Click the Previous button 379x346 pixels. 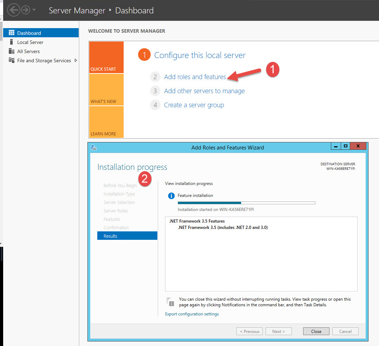coord(249,331)
